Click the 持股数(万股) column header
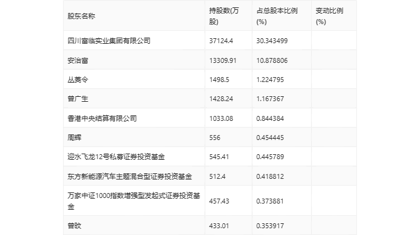The height and width of the screenshot is (235, 420). (x=224, y=16)
